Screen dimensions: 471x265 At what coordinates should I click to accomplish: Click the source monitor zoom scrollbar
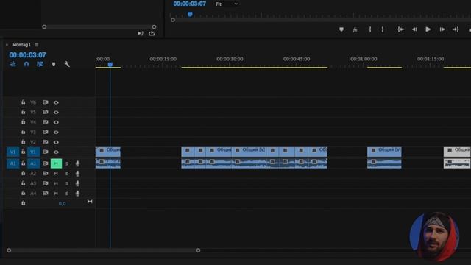[x=99, y=26]
